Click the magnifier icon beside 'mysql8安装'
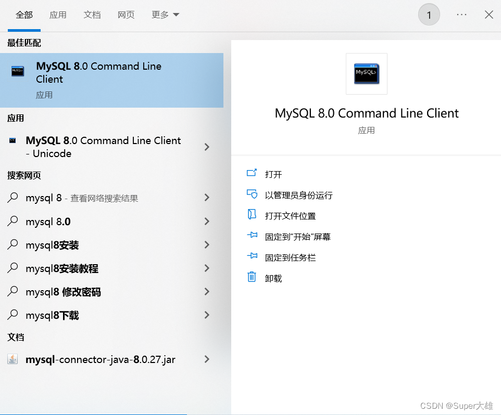 pyautogui.click(x=12, y=244)
